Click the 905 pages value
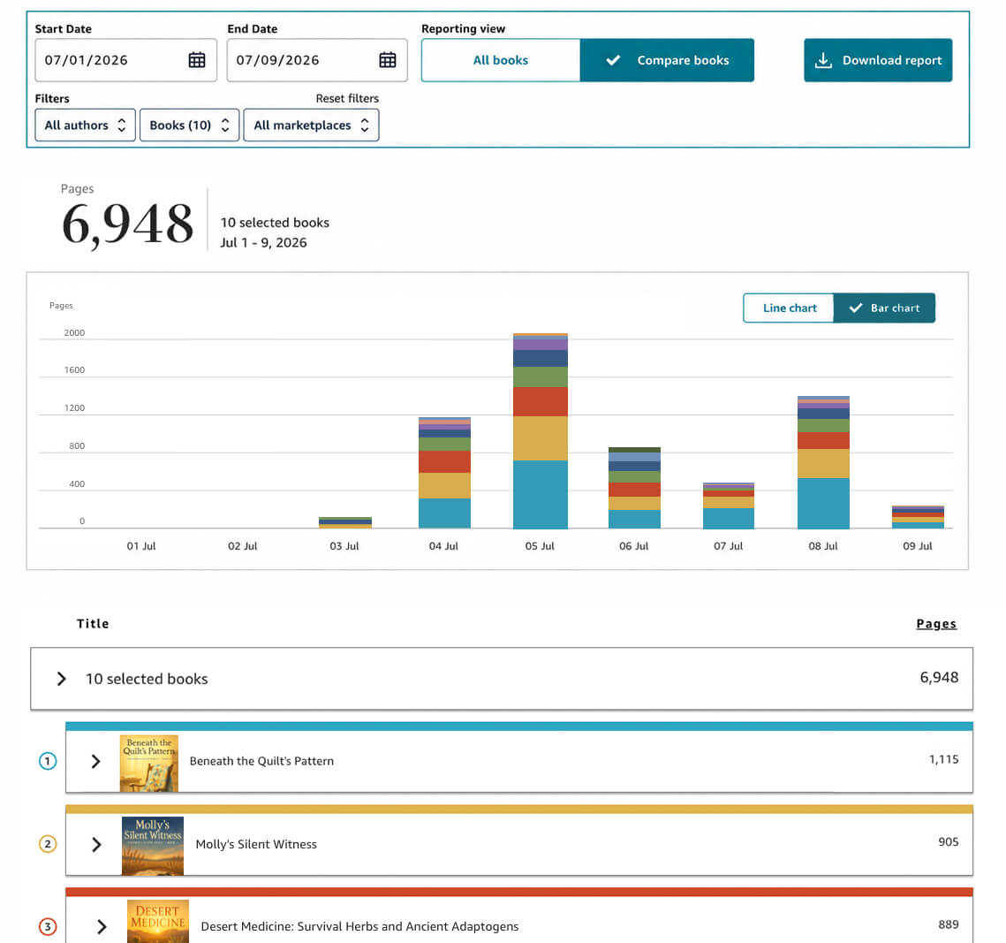1006x943 pixels. coord(949,842)
